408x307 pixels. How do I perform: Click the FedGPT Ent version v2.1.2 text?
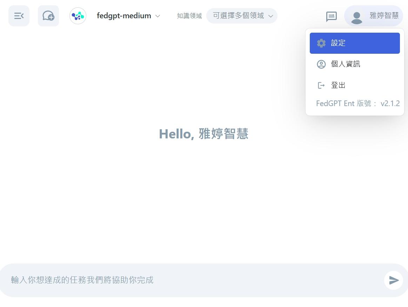pyautogui.click(x=358, y=104)
